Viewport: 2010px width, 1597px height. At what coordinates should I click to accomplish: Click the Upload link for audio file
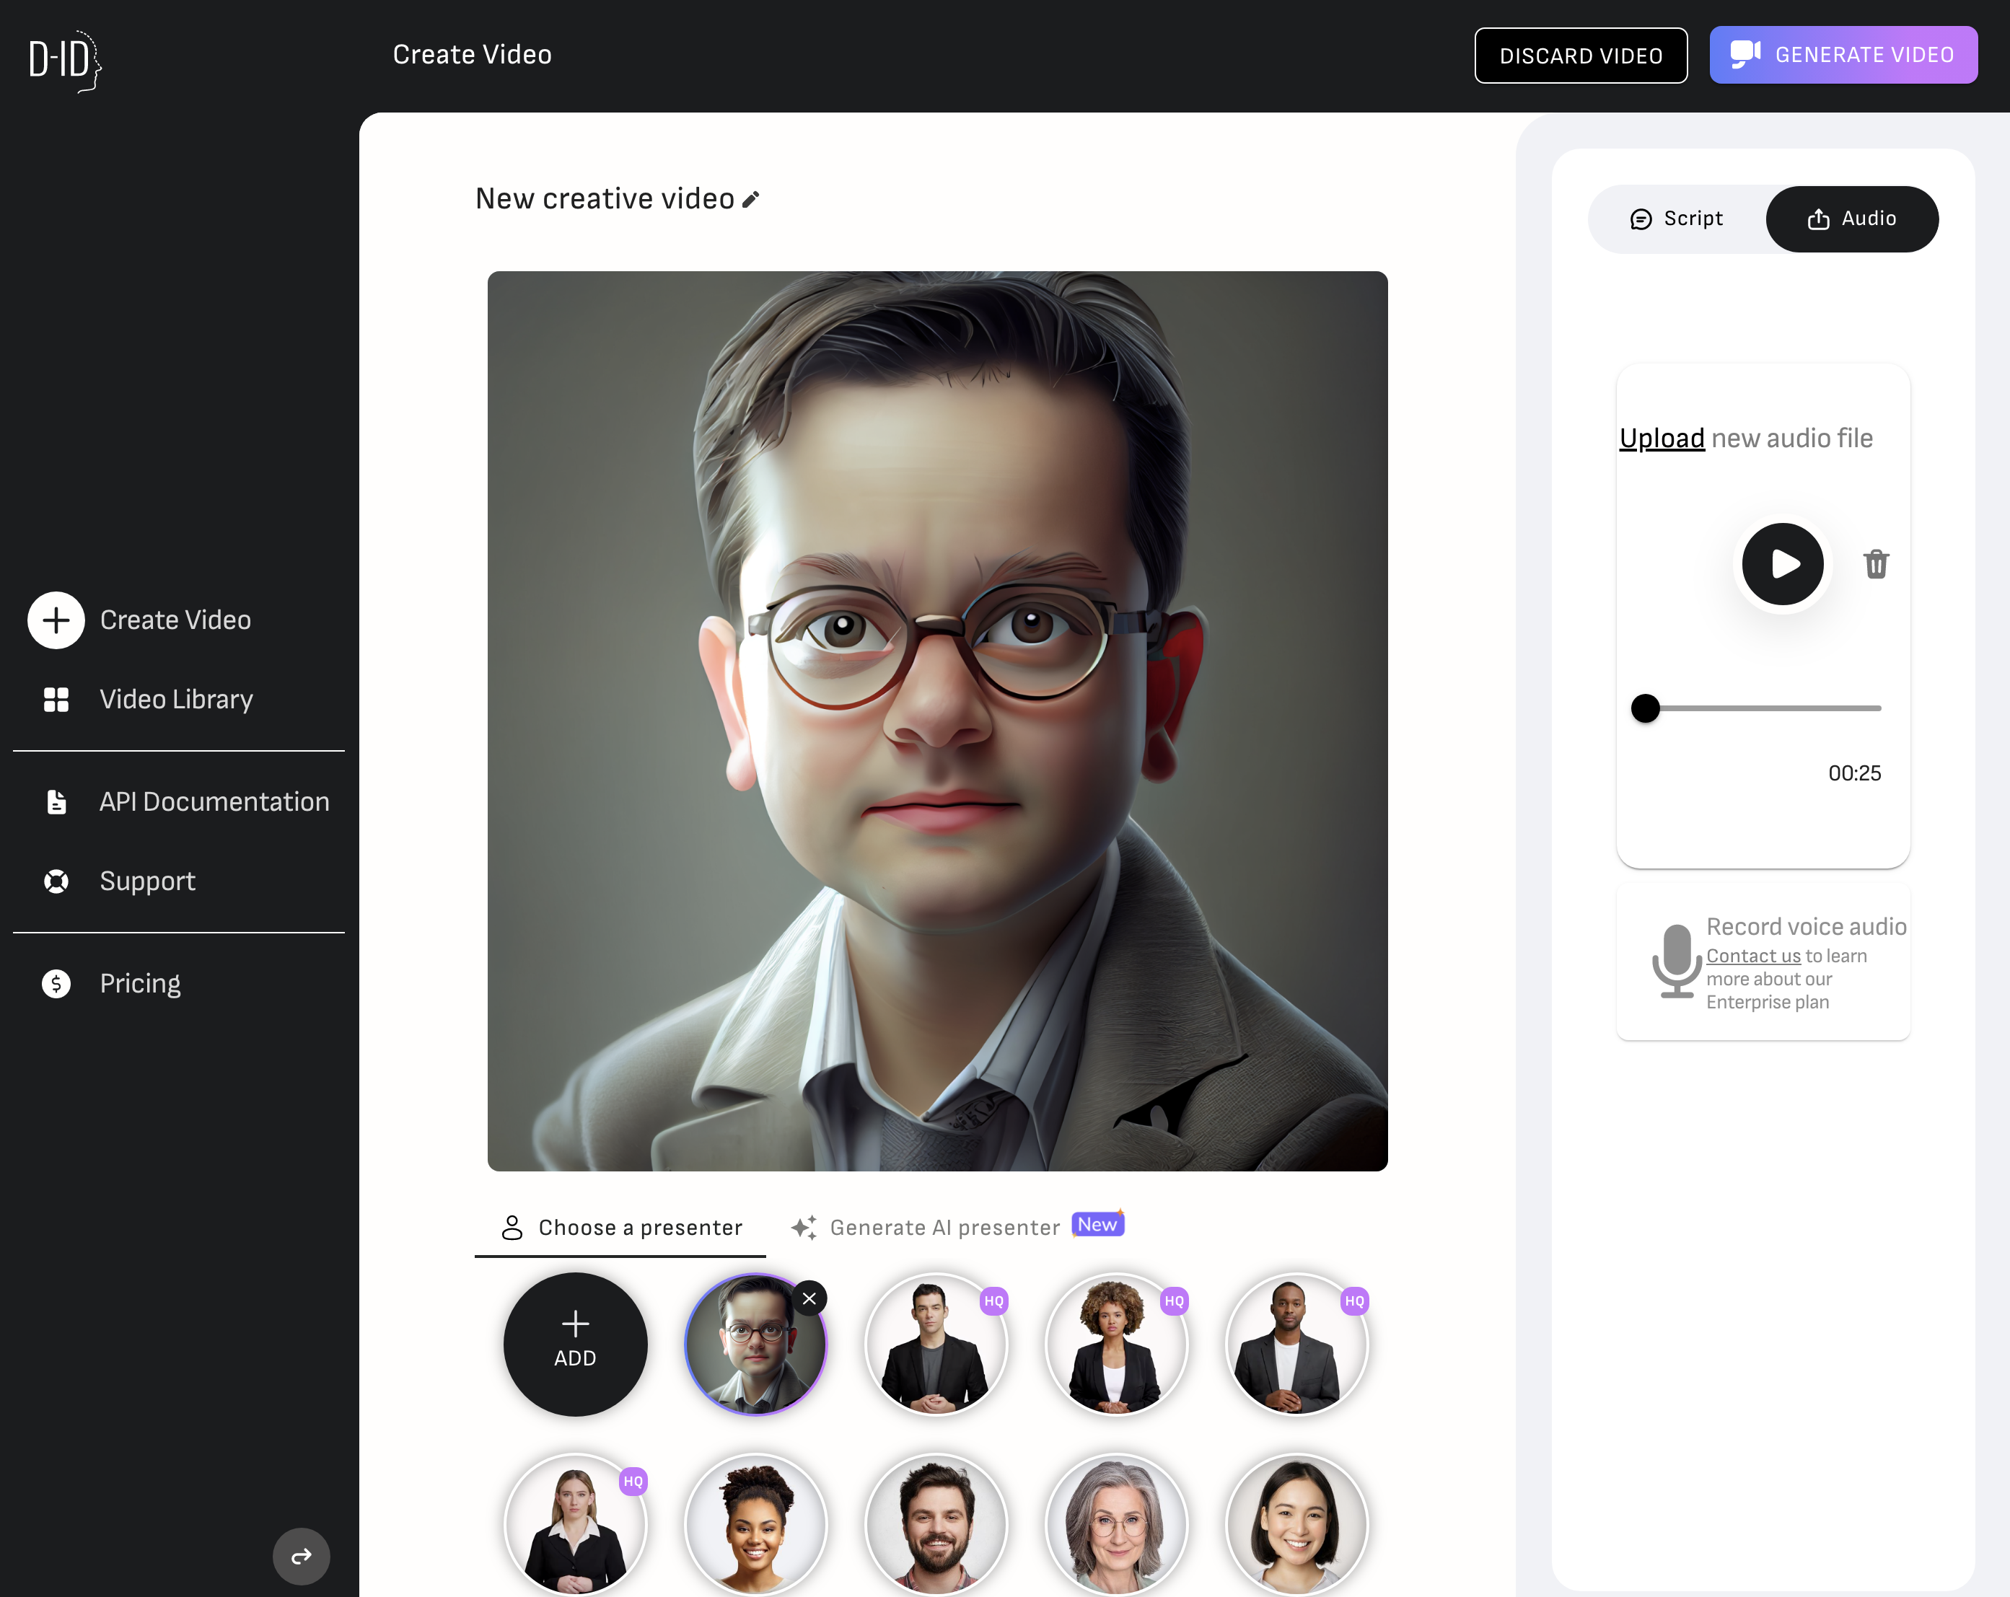click(x=1662, y=438)
